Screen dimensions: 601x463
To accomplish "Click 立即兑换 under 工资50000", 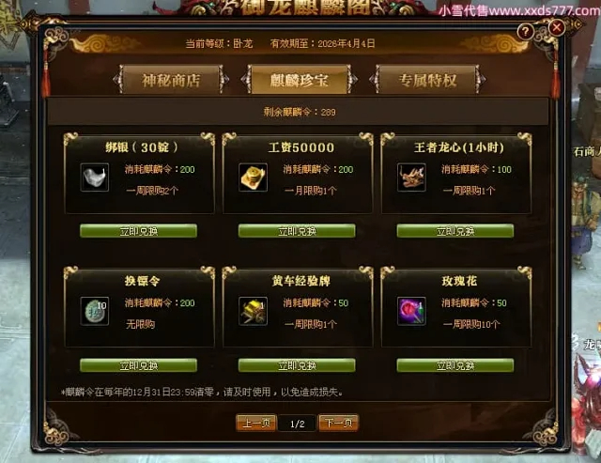I will (x=297, y=231).
